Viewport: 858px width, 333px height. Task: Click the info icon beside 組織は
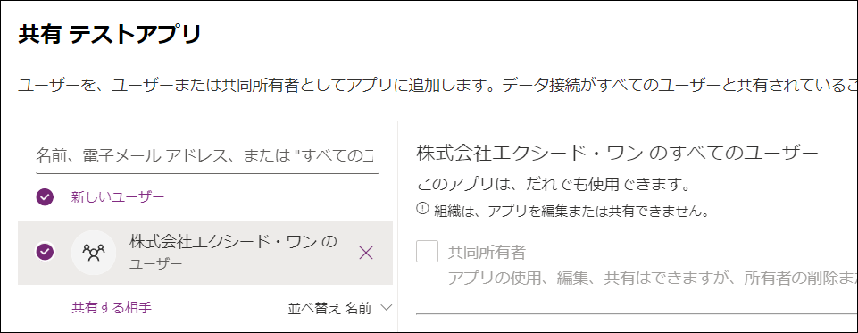pos(422,208)
